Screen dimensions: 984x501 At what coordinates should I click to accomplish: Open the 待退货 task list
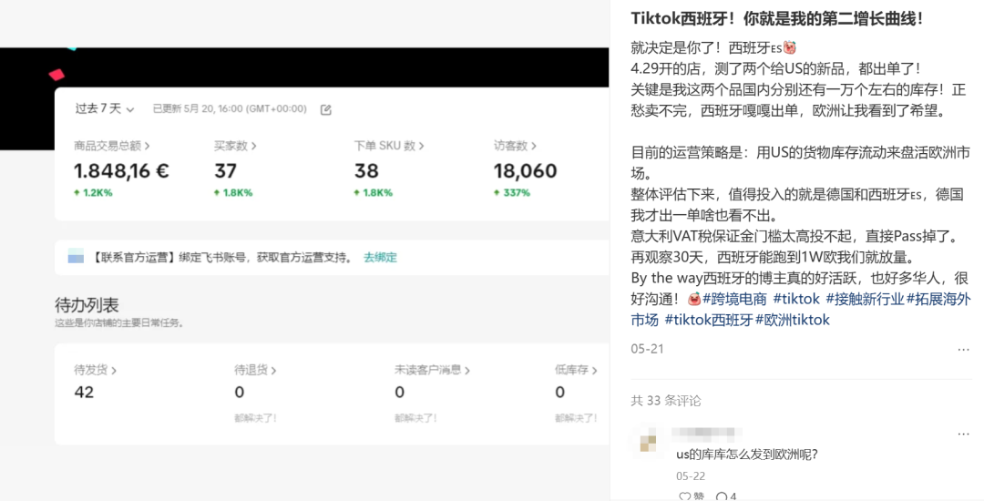(255, 370)
